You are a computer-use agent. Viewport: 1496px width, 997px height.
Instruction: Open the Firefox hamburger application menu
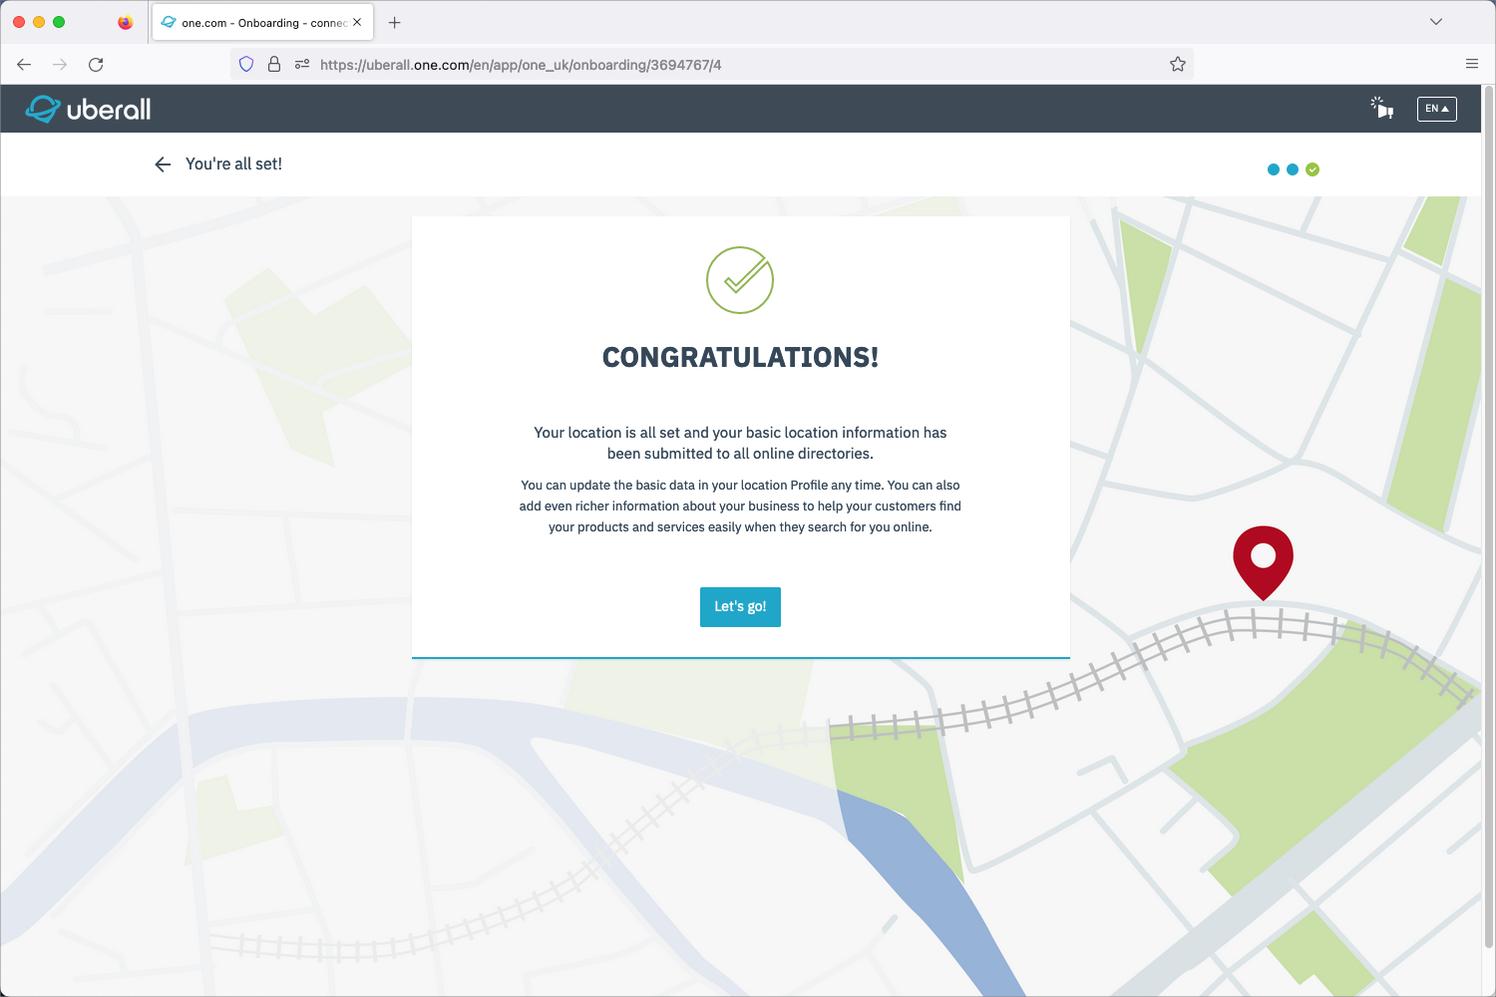[1471, 65]
